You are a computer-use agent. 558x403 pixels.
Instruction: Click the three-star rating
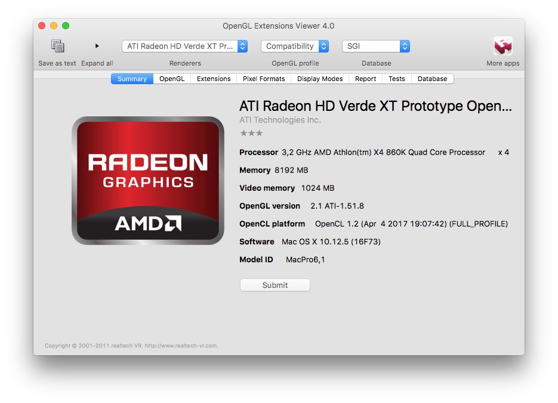pyautogui.click(x=251, y=134)
